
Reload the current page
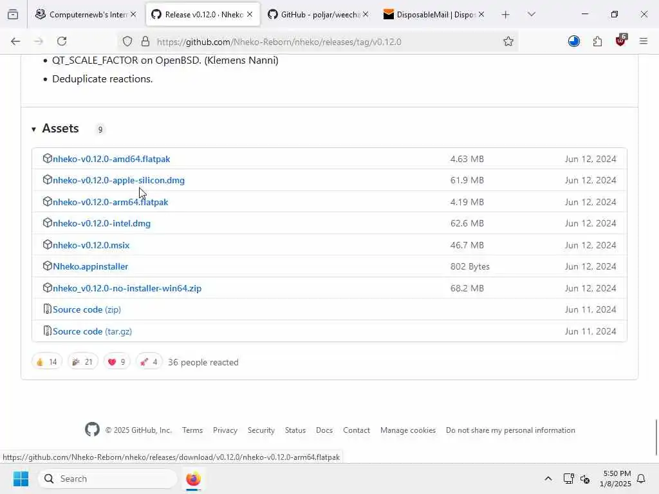(x=62, y=41)
